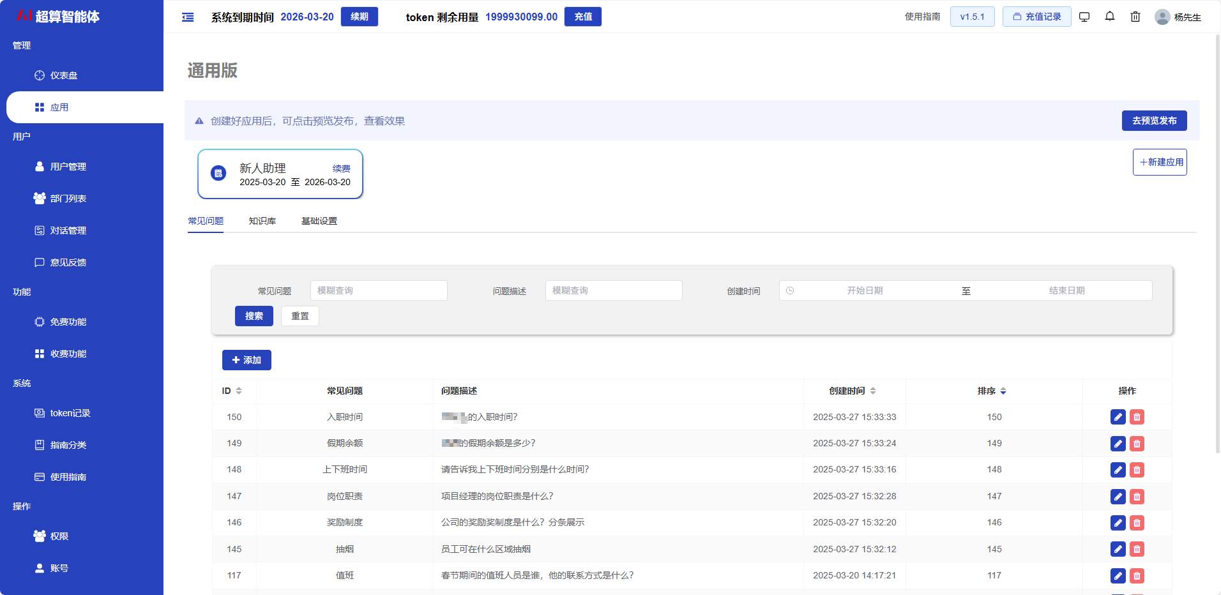
Task: Click the 添加 button
Action: point(246,360)
